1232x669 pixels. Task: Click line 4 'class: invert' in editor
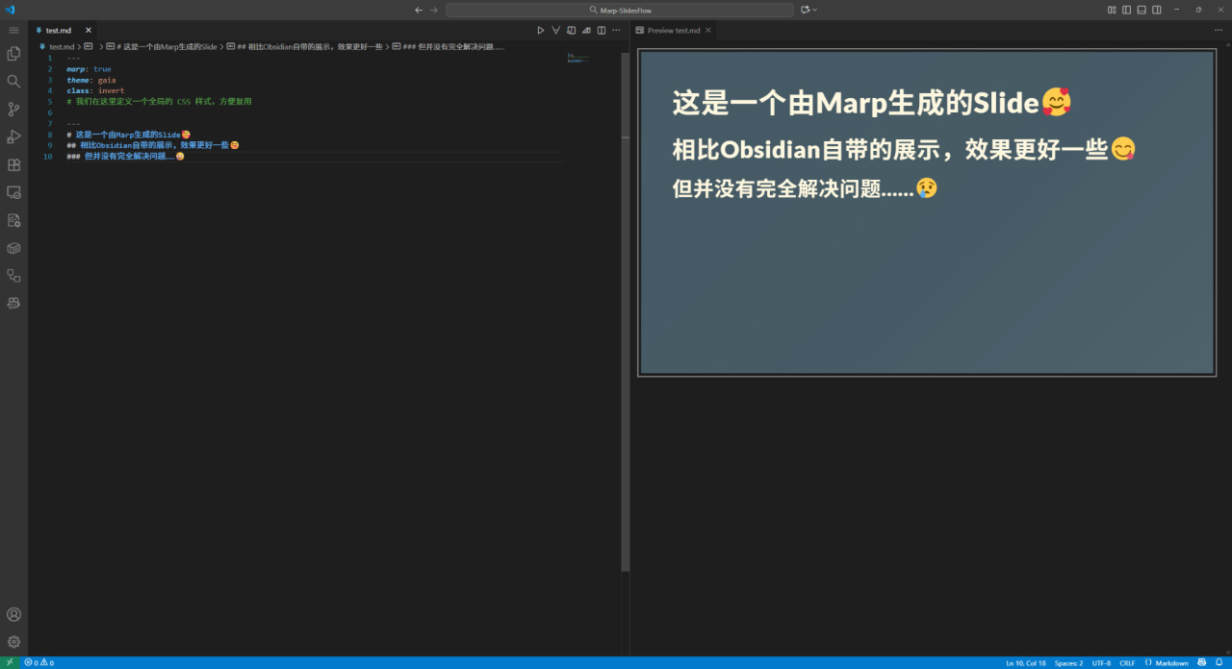95,90
